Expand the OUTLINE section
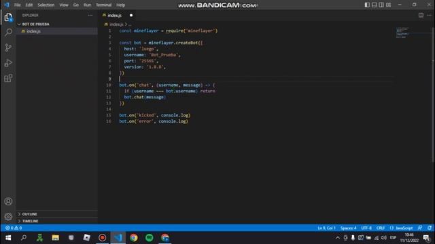Screen dimensions: 435x244 point(29,214)
